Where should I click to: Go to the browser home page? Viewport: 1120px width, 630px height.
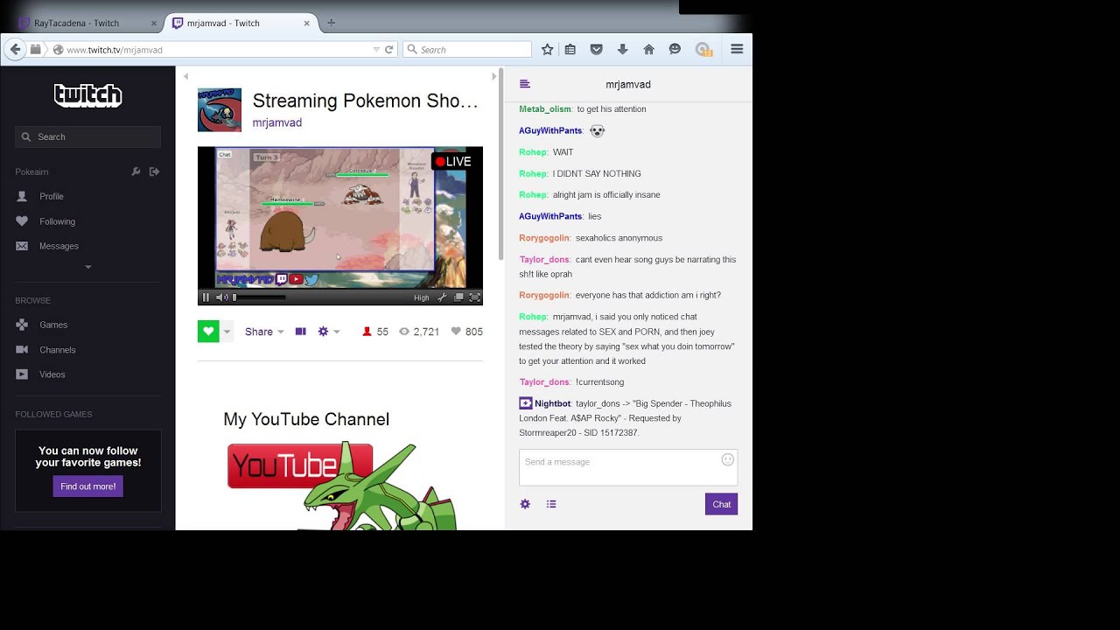[x=649, y=50]
